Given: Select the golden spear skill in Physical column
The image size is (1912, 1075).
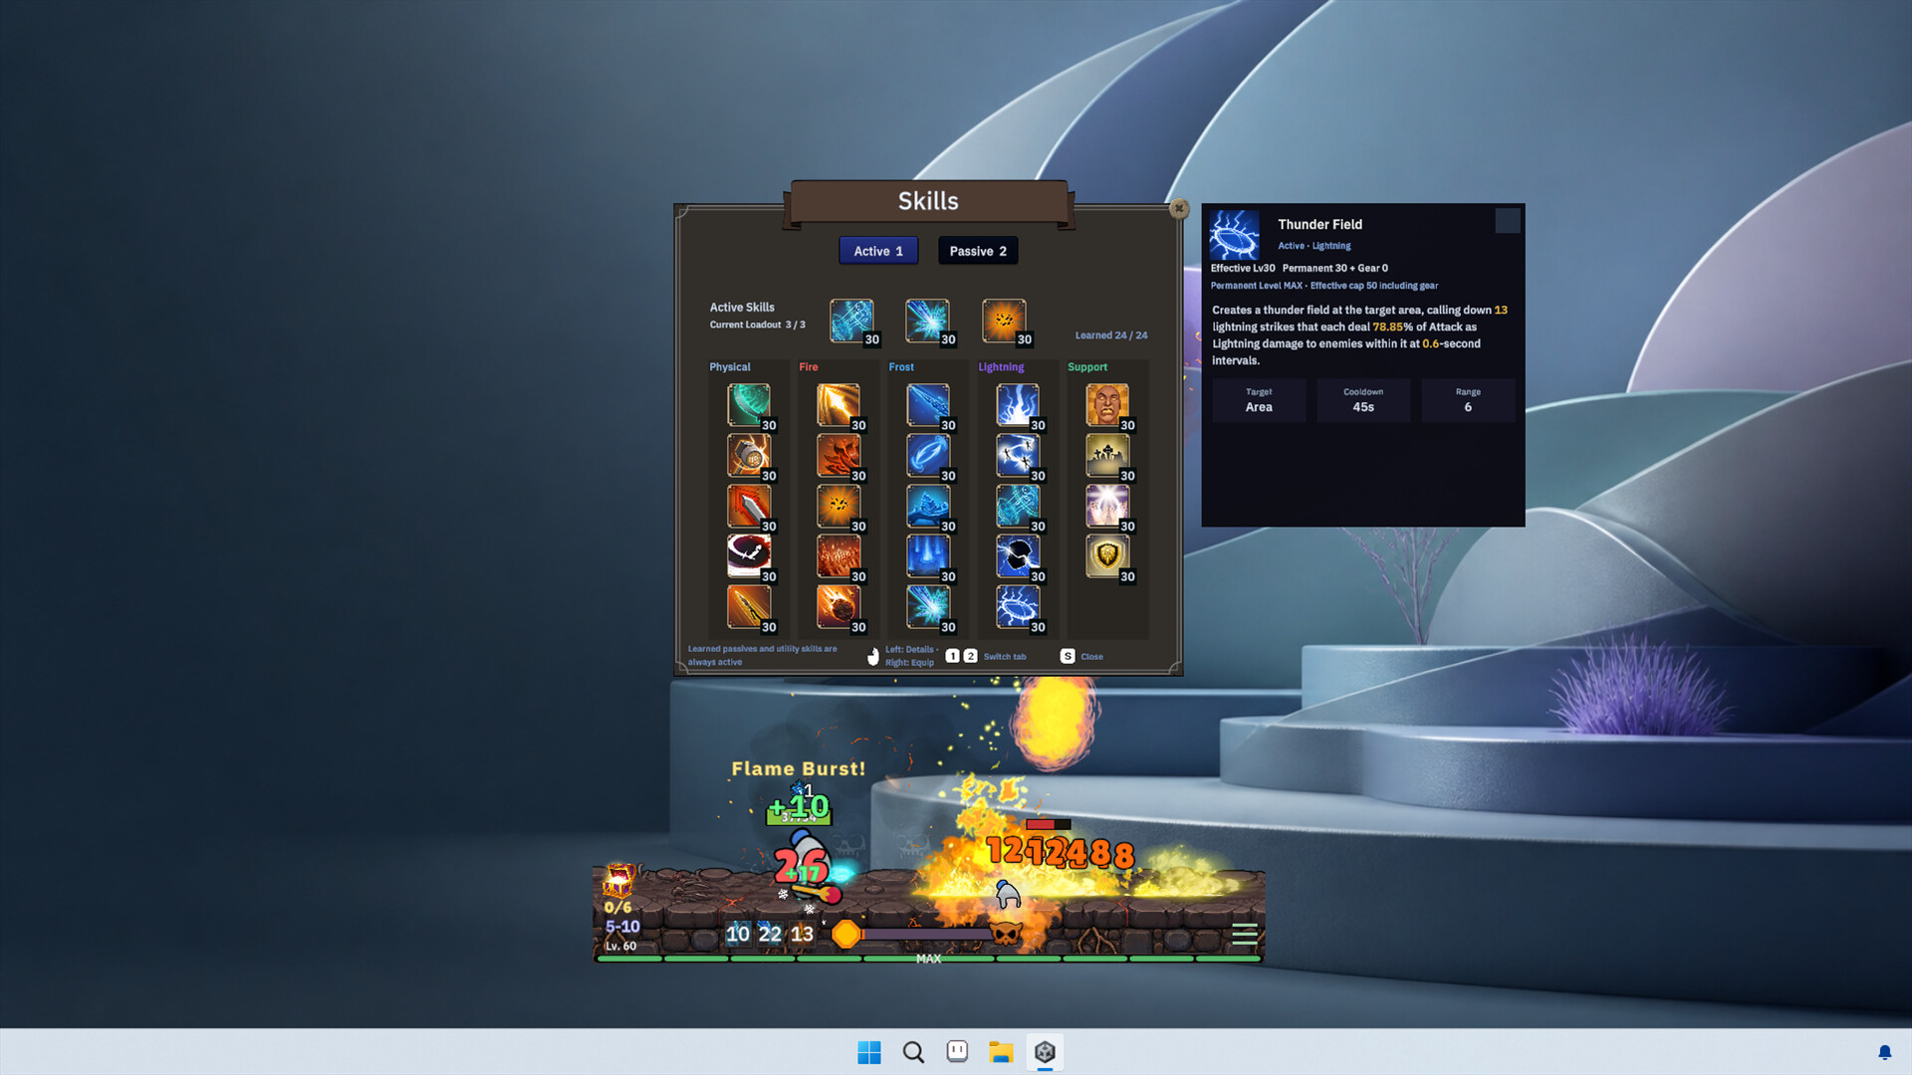Looking at the screenshot, I should click(748, 606).
